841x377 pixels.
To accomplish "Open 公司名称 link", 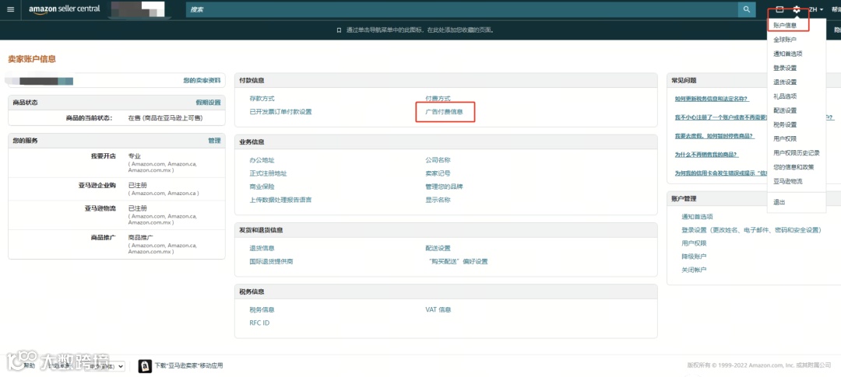I will 438,160.
